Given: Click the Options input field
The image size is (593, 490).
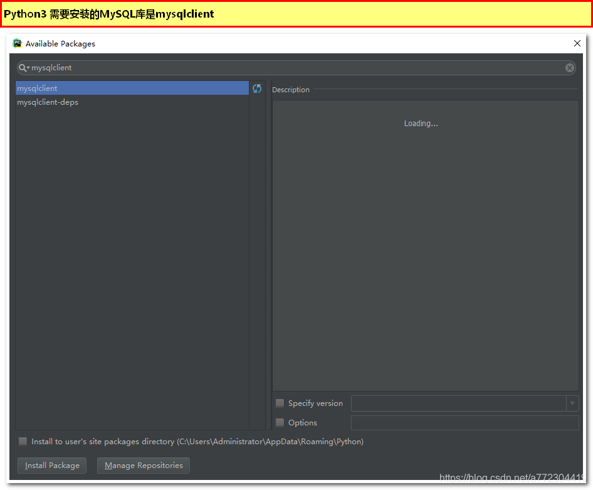Looking at the screenshot, I should pyautogui.click(x=464, y=423).
